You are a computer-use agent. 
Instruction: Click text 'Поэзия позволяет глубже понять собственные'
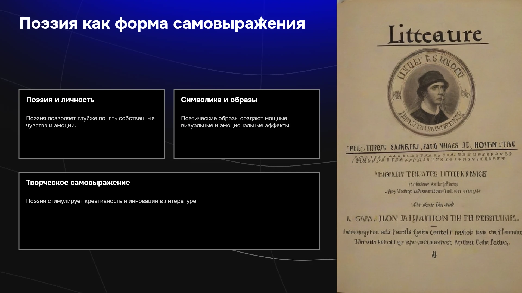pyautogui.click(x=90, y=118)
